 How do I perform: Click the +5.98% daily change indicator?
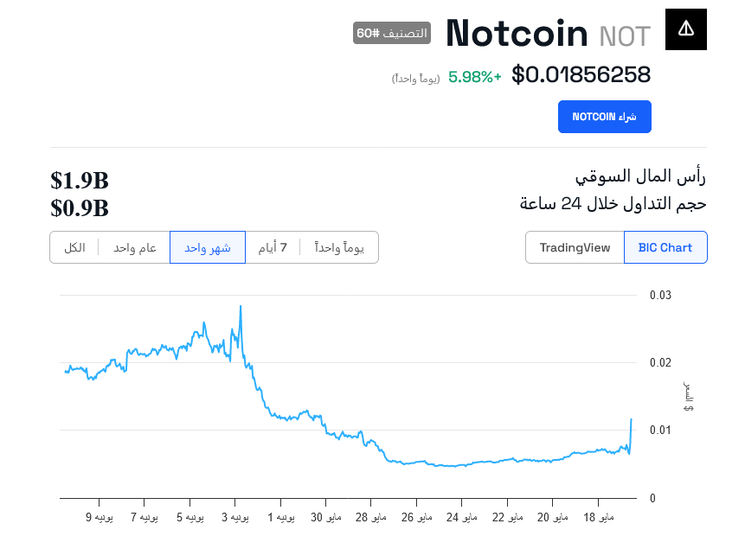[x=474, y=77]
